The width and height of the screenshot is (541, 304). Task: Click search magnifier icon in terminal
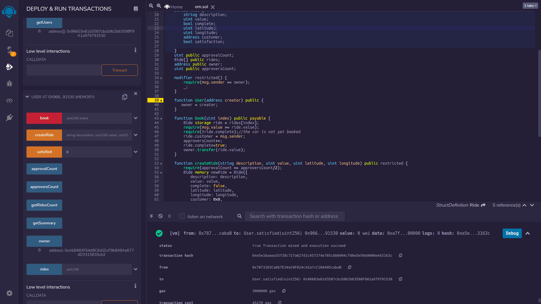tap(239, 216)
